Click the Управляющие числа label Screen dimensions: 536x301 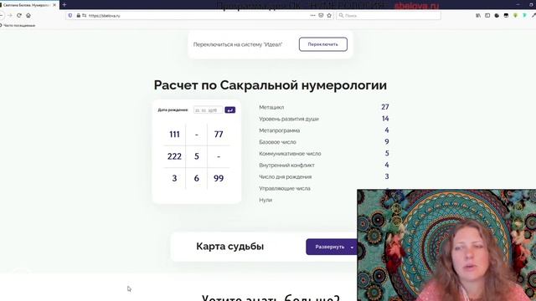coord(285,188)
